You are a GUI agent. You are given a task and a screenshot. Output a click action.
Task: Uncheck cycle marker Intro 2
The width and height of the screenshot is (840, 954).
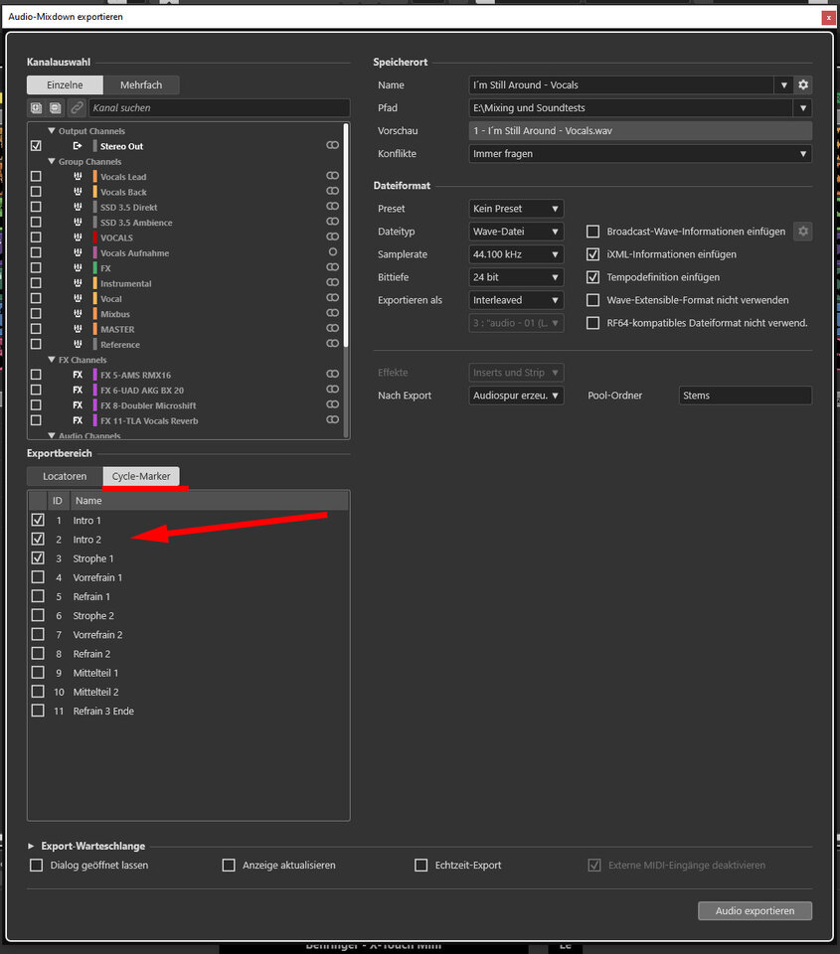(x=38, y=539)
